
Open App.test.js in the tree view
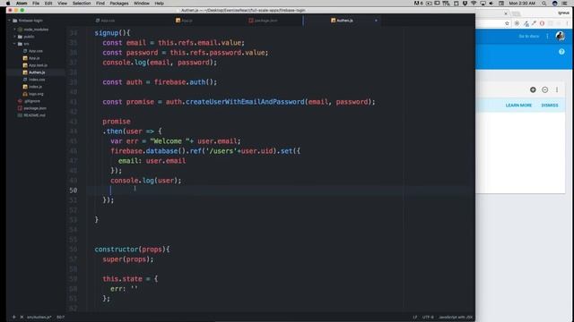38,65
